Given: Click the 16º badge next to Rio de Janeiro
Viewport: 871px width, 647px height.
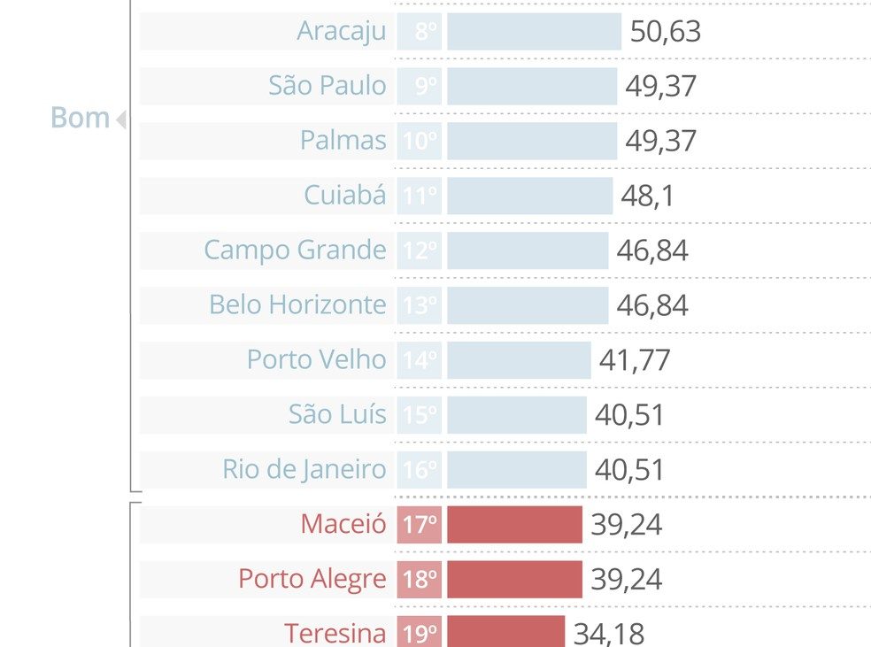Looking at the screenshot, I should [x=420, y=470].
